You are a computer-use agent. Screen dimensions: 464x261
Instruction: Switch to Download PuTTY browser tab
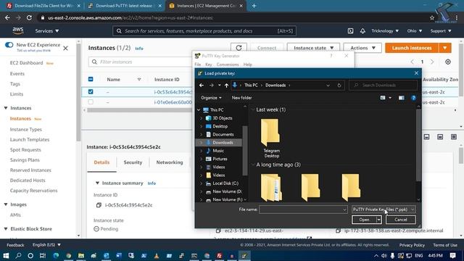pos(124,6)
